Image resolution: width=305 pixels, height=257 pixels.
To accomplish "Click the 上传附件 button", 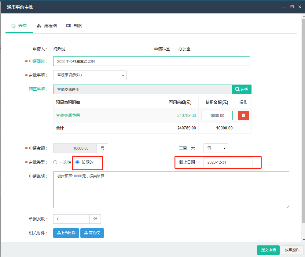I will click(x=66, y=233).
